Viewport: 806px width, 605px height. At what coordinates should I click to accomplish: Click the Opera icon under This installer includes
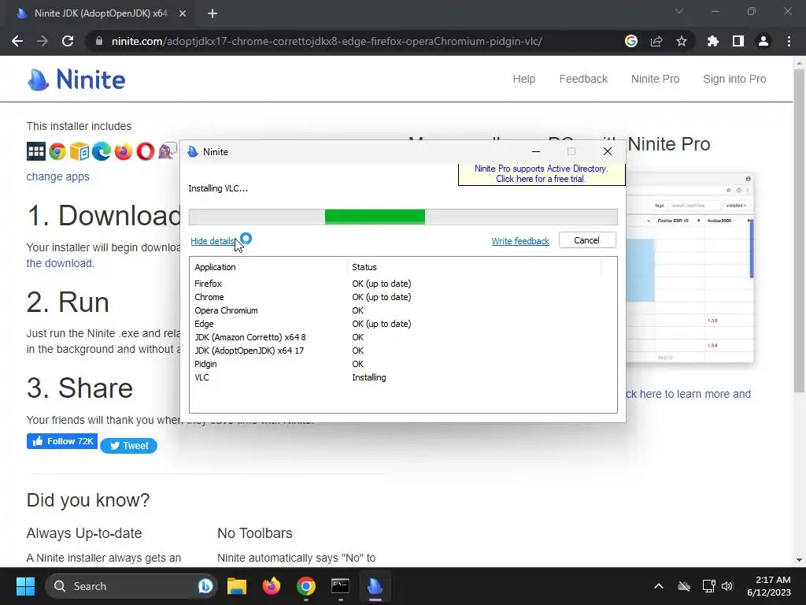[146, 151]
